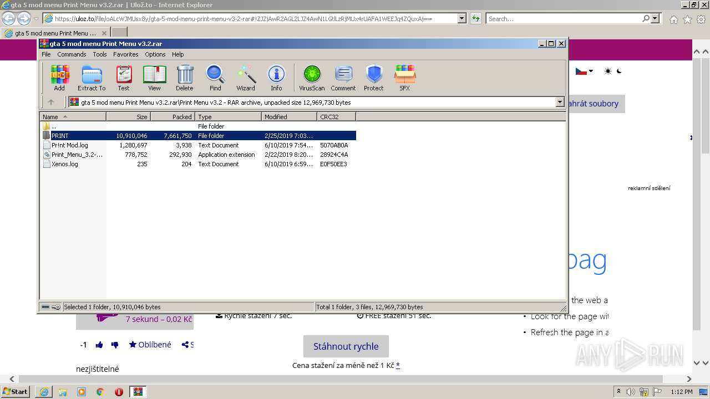Expand the IE search provider dropdown

[656, 18]
